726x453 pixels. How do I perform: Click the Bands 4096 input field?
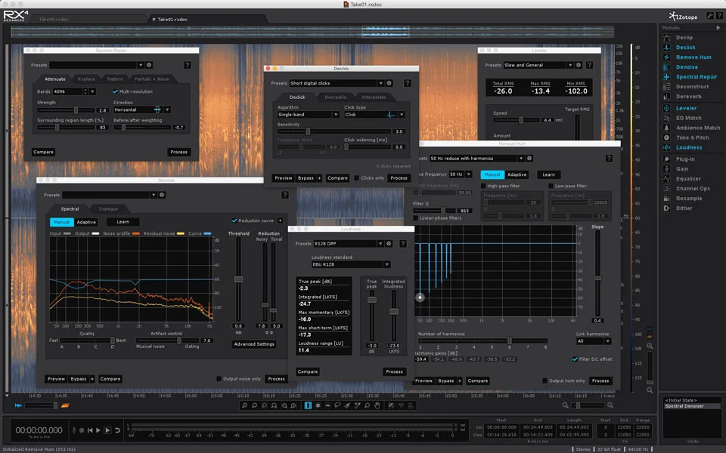(67, 91)
